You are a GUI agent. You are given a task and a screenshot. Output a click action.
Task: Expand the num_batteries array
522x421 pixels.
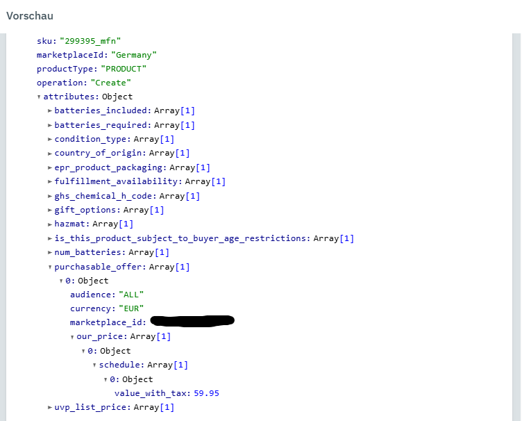[x=49, y=252]
